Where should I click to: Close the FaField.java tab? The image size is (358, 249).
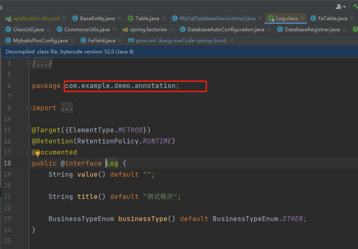point(120,40)
